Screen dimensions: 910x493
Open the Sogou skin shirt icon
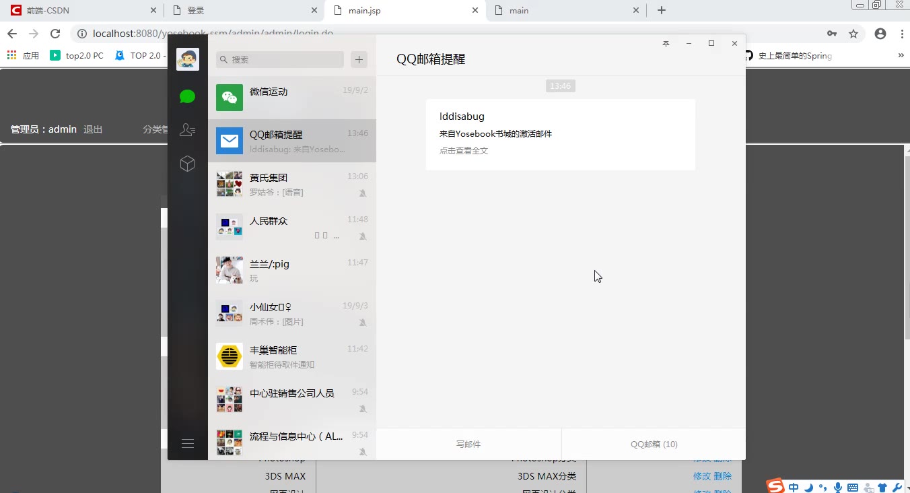pyautogui.click(x=883, y=488)
